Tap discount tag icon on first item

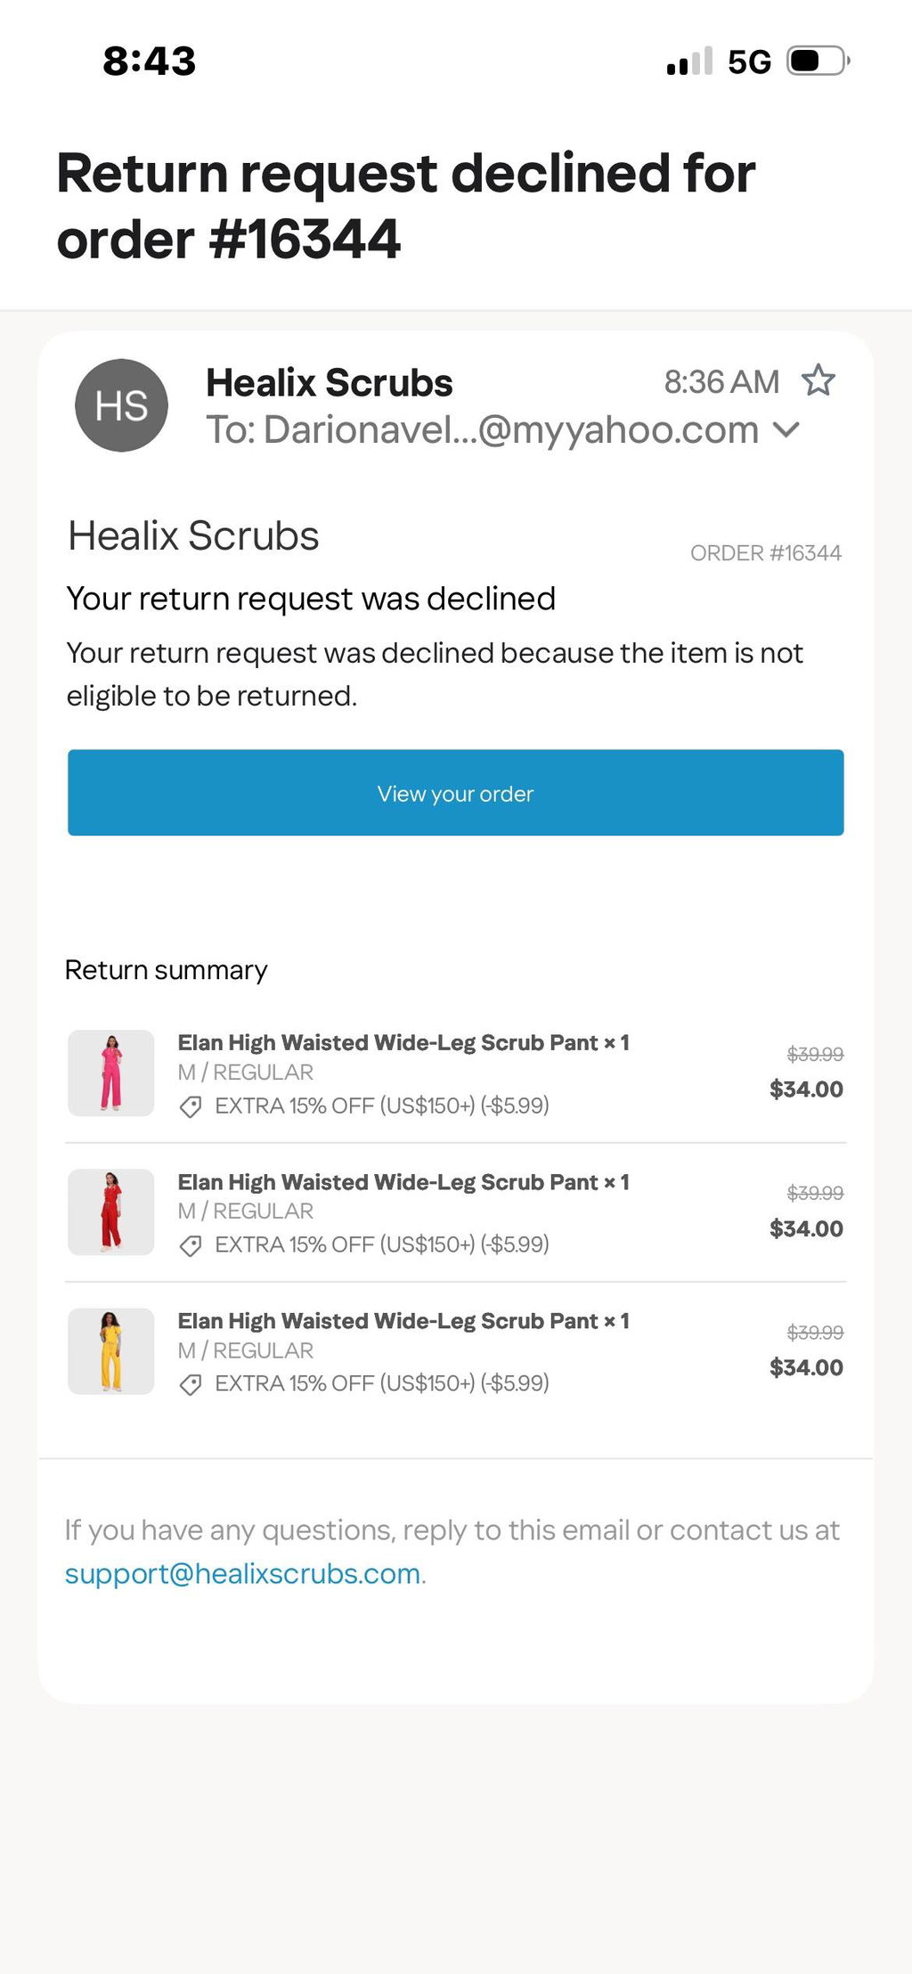coord(190,1107)
